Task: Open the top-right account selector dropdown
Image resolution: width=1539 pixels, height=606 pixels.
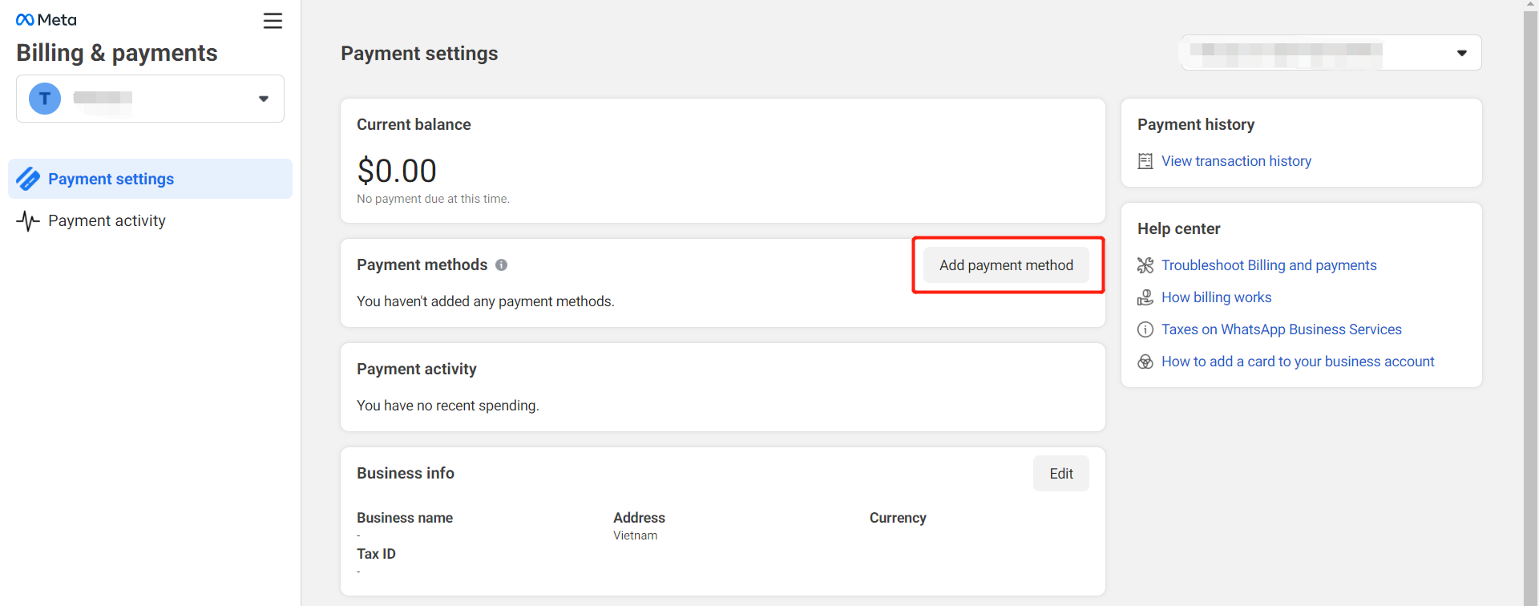Action: pyautogui.click(x=1461, y=53)
